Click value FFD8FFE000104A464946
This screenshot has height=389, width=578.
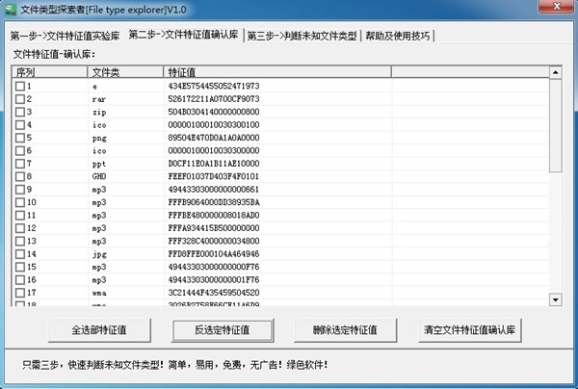coord(214,254)
